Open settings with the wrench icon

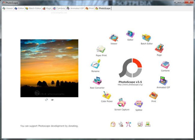click(x=121, y=124)
